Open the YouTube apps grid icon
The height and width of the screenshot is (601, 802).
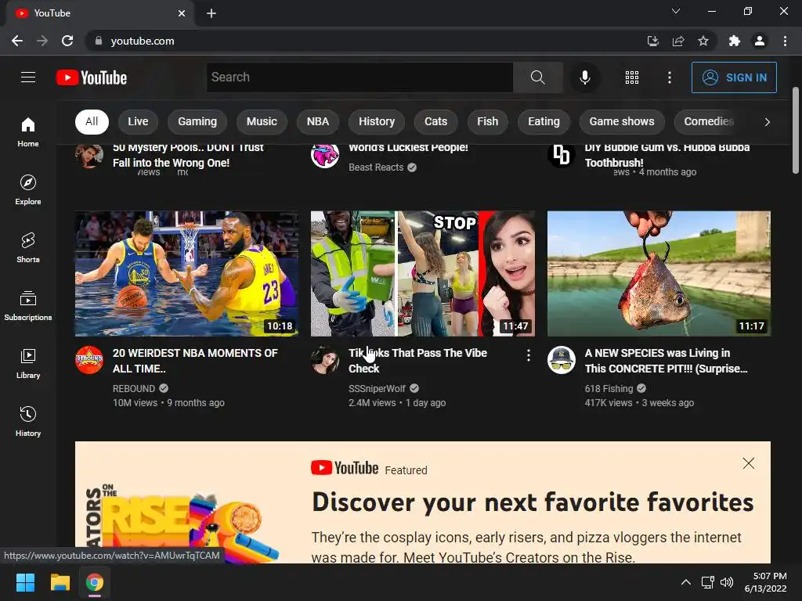[x=632, y=77]
